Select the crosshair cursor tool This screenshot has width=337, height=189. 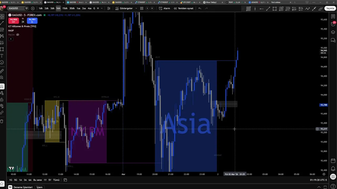pos(2,17)
